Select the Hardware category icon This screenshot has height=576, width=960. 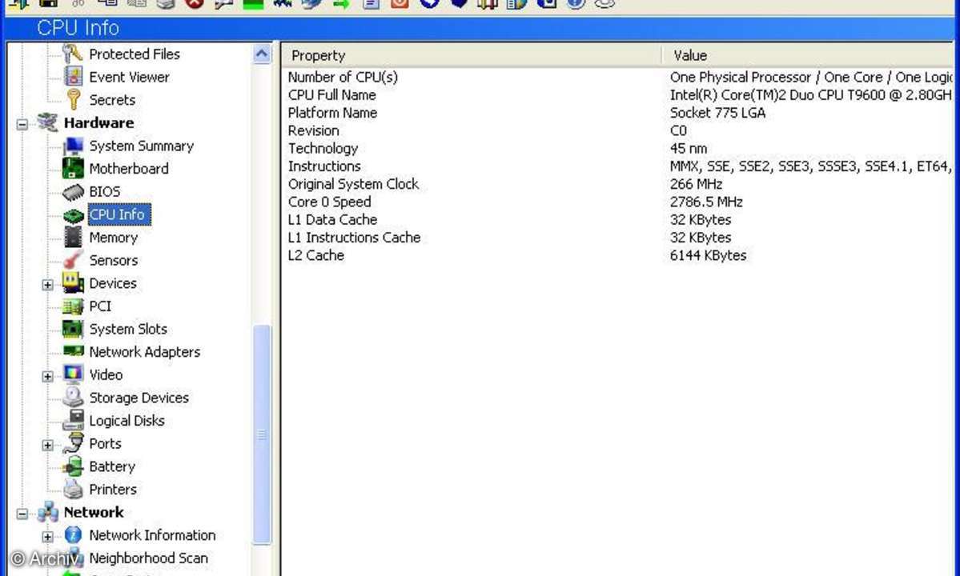point(48,122)
